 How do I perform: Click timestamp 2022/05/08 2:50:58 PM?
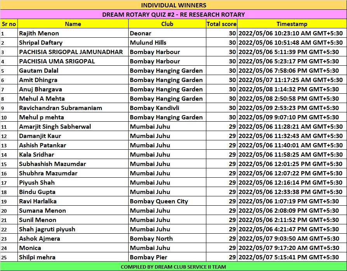click(x=292, y=98)
